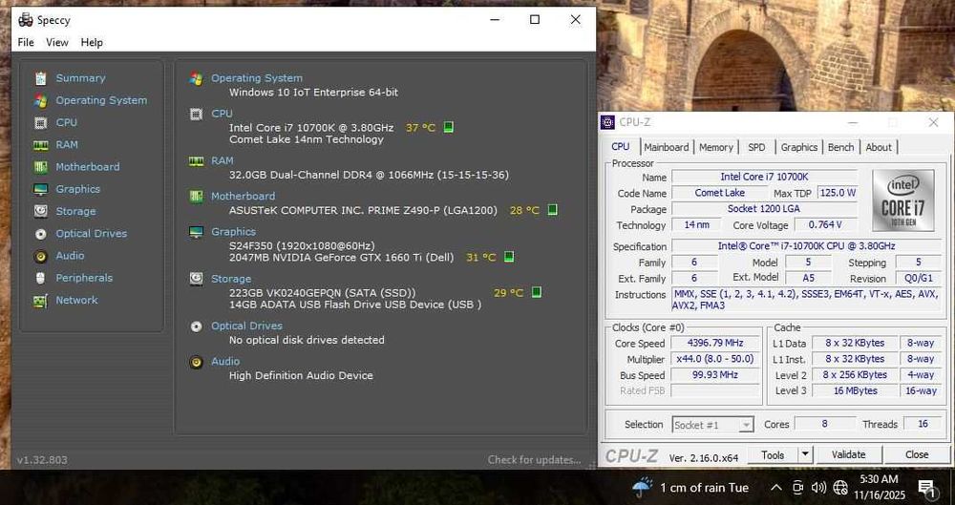Screen dimensions: 955x505
Task: Open the Help menu in Speccy
Action: [92, 42]
